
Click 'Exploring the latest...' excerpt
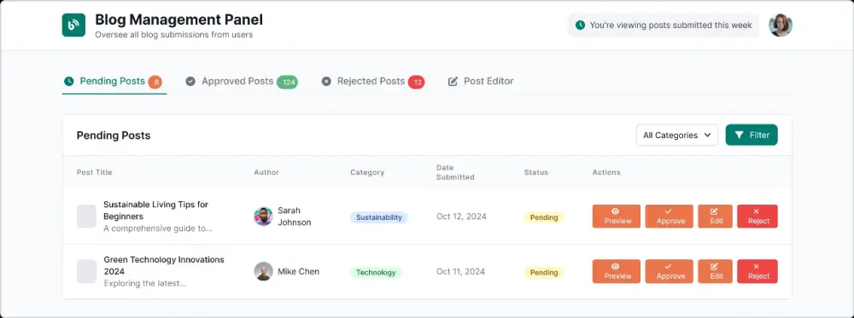145,283
